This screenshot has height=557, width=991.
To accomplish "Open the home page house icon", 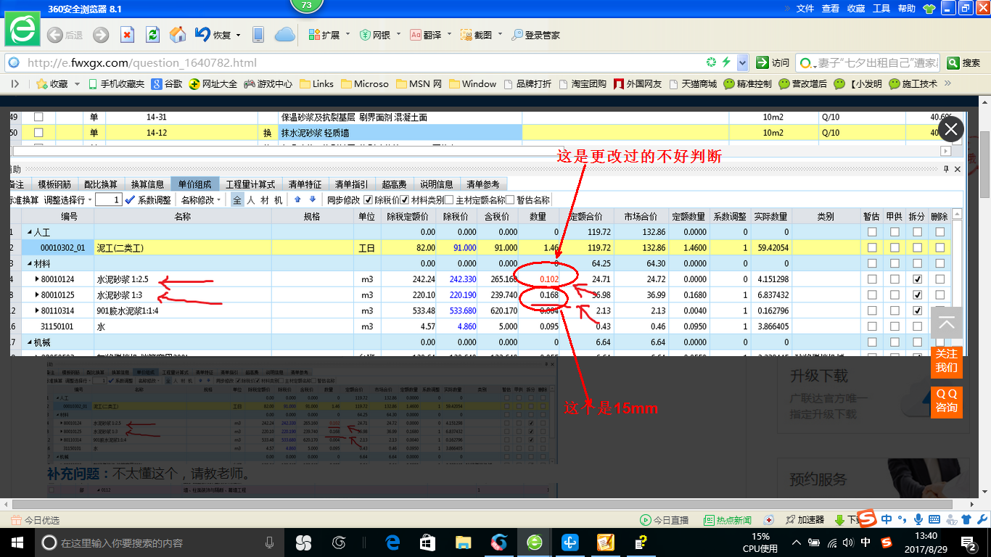I will [x=178, y=35].
